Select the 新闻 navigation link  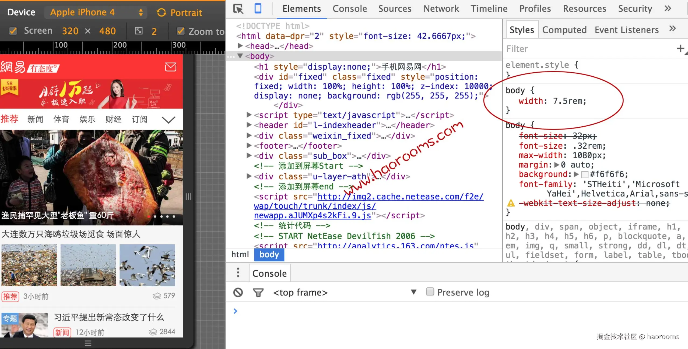[35, 119]
